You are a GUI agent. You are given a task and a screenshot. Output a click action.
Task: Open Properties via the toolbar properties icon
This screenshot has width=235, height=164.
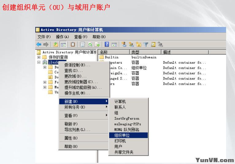(83, 44)
